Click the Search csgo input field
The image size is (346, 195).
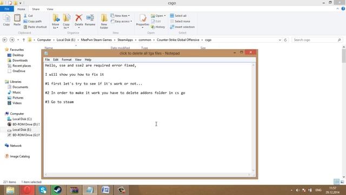click(317, 40)
